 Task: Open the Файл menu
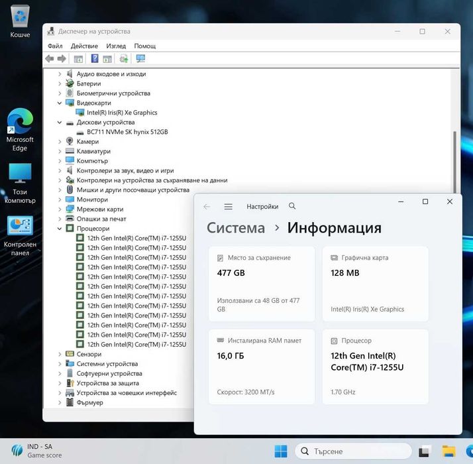point(55,46)
